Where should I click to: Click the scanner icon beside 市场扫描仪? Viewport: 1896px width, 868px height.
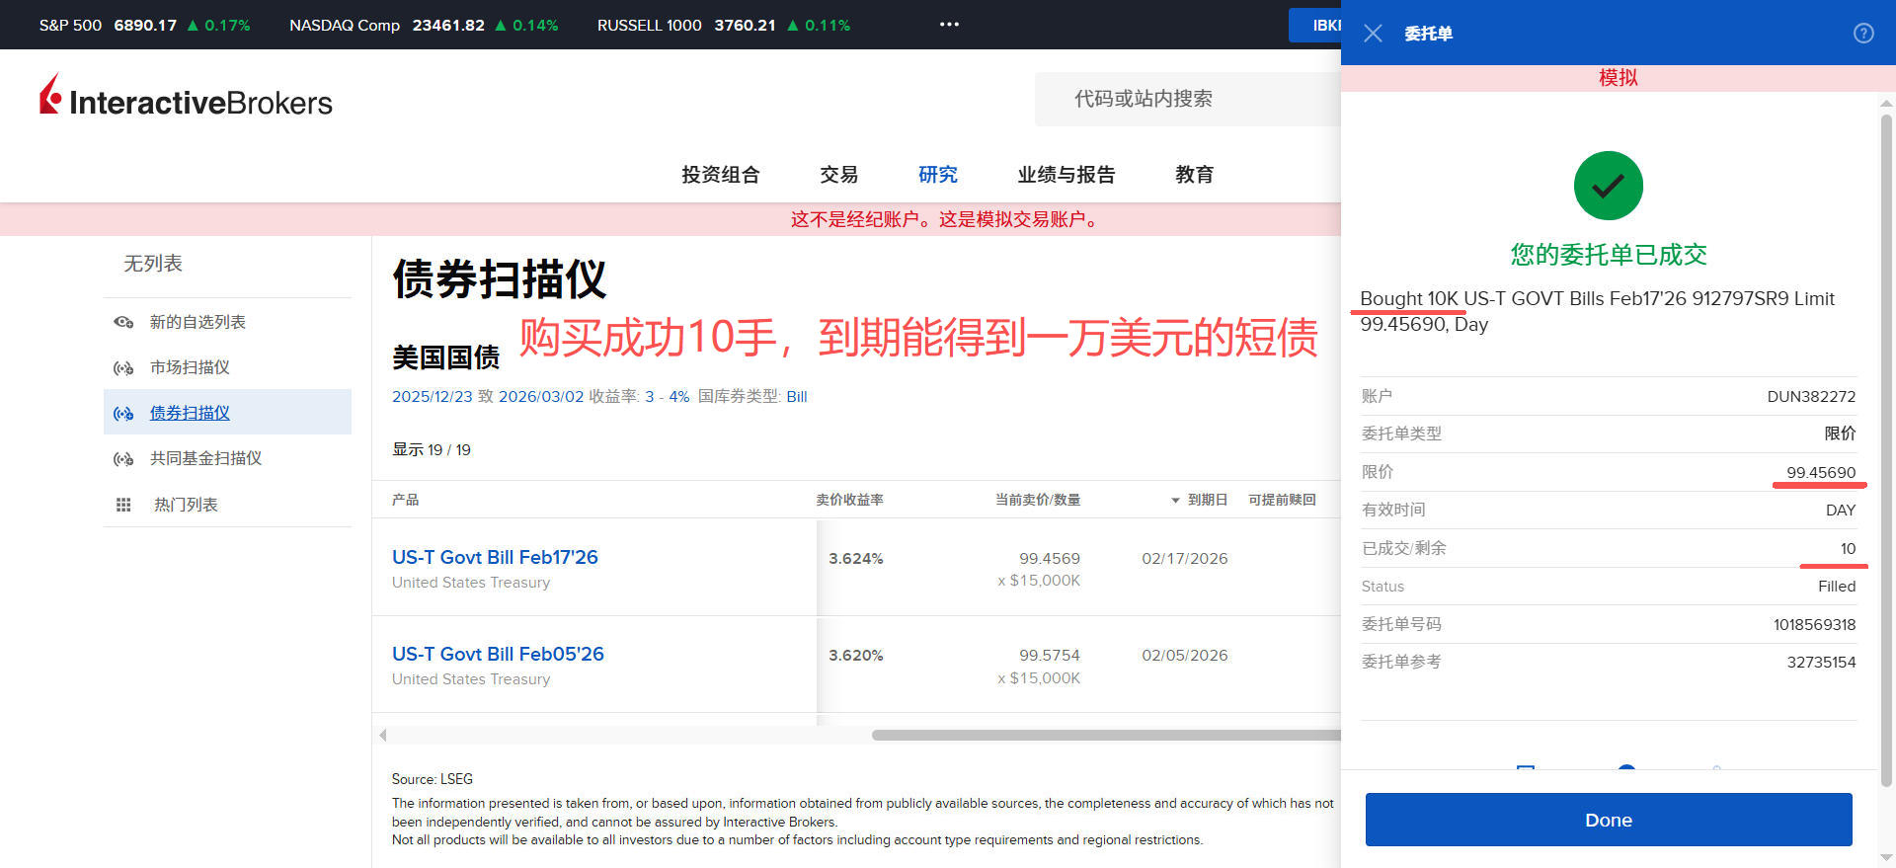[123, 368]
